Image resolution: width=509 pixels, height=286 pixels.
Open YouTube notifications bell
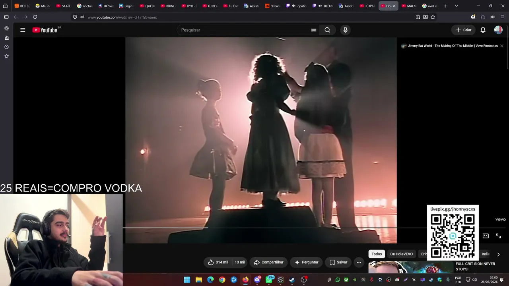coord(483,30)
